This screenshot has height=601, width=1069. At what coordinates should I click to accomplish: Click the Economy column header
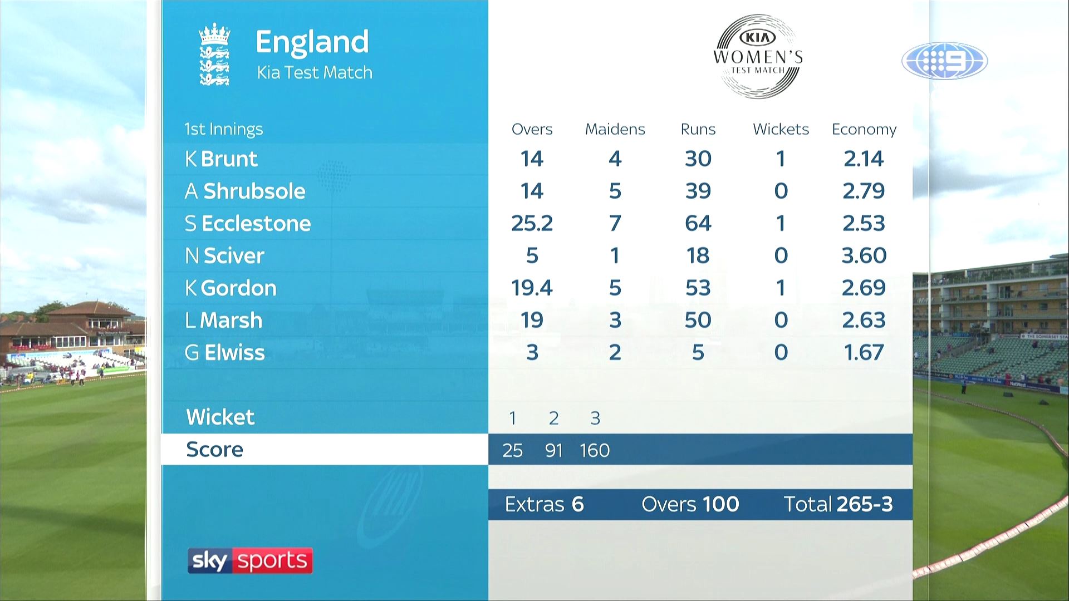click(x=864, y=129)
